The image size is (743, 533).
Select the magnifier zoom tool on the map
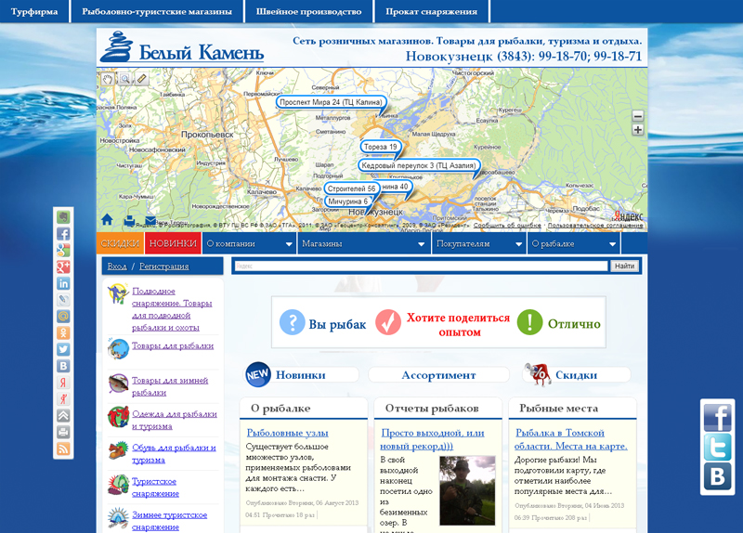(124, 79)
